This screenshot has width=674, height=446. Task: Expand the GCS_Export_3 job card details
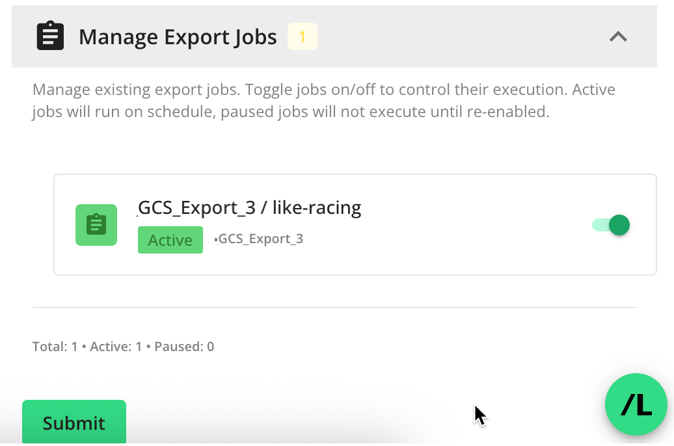click(356, 224)
